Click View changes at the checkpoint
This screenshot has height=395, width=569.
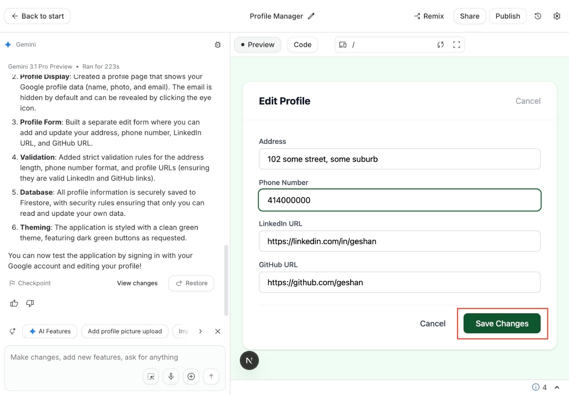(x=137, y=283)
